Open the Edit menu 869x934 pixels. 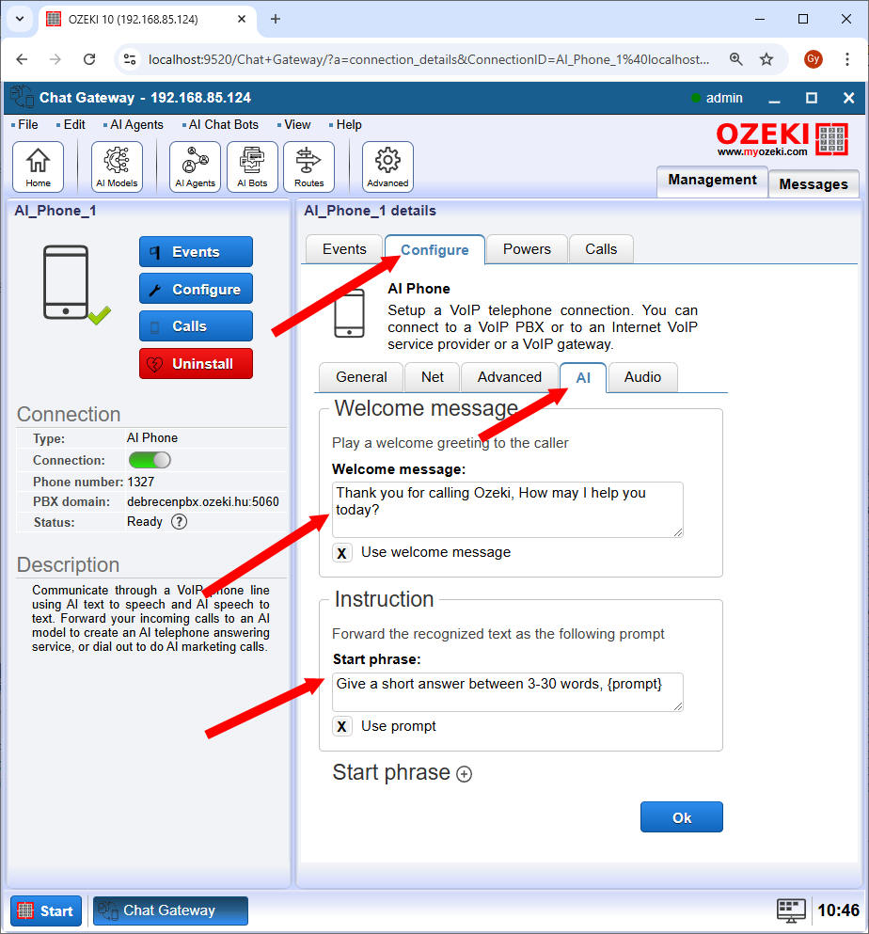(x=74, y=124)
